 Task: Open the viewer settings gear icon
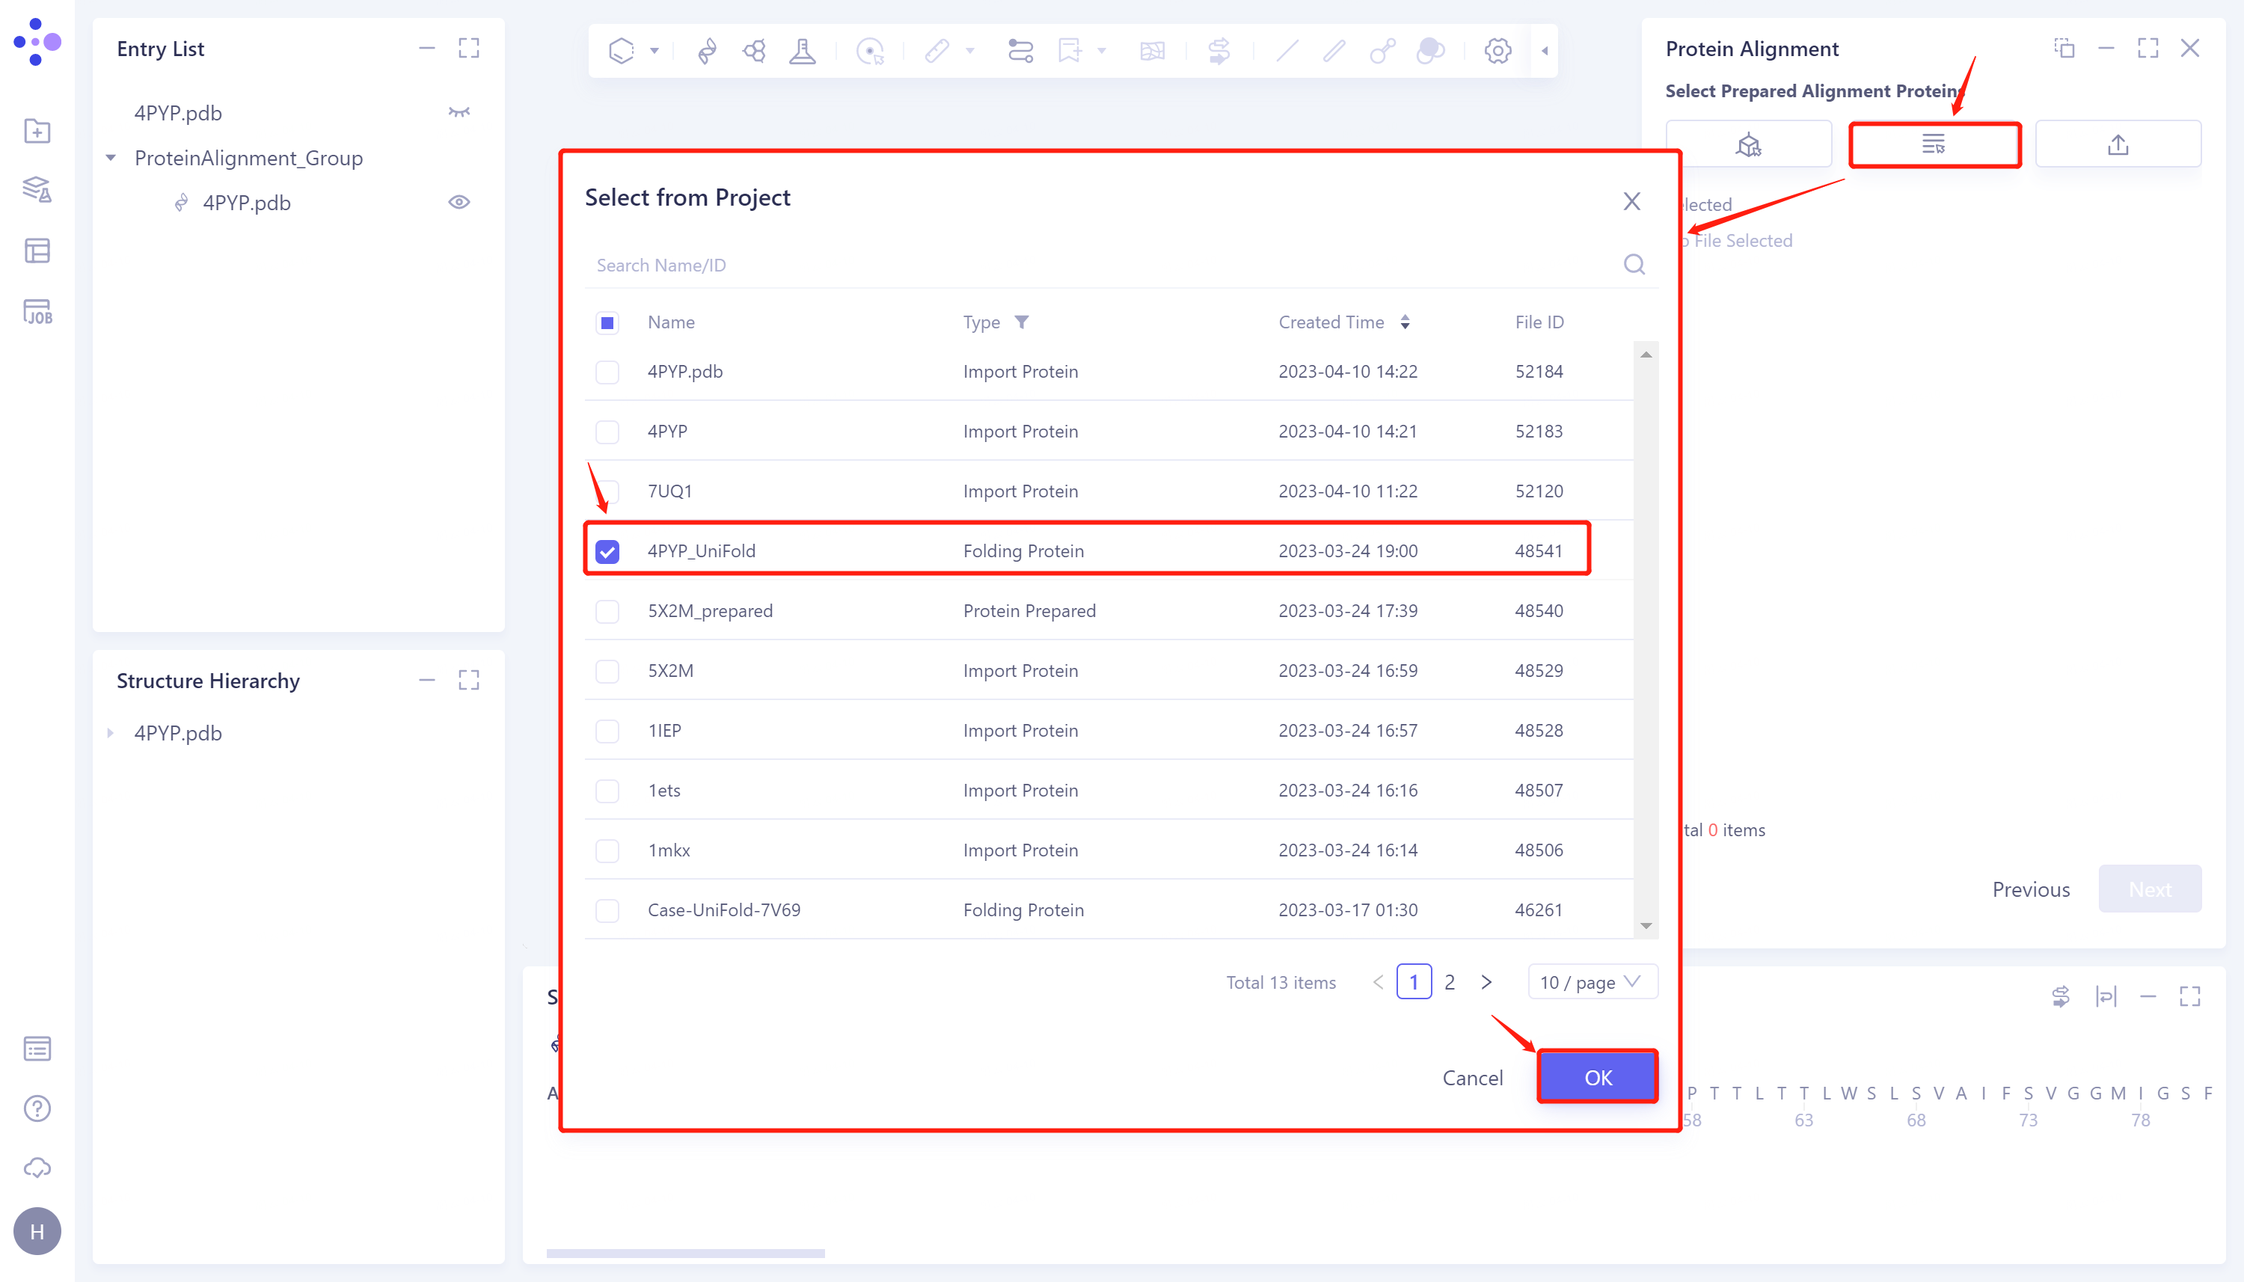pos(1496,50)
